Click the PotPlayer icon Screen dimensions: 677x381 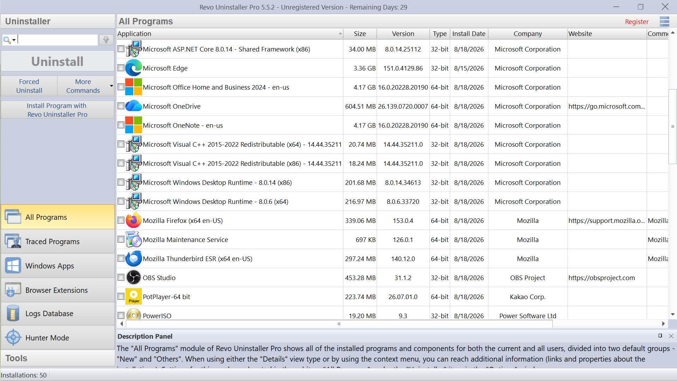(134, 297)
